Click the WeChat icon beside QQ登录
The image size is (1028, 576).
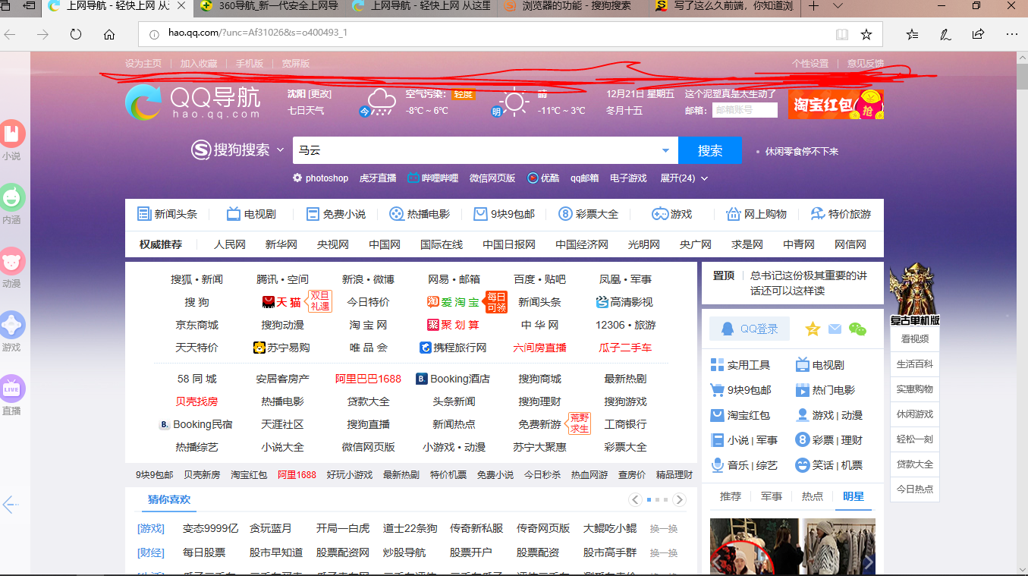point(857,329)
